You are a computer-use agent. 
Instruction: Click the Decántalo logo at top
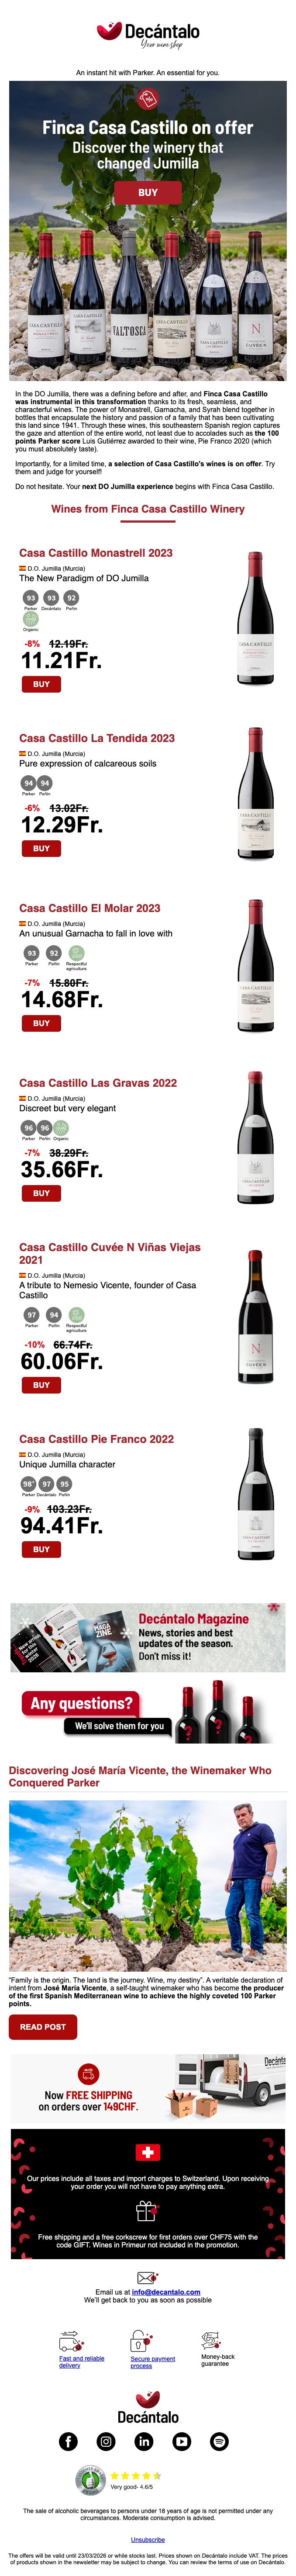click(x=148, y=36)
